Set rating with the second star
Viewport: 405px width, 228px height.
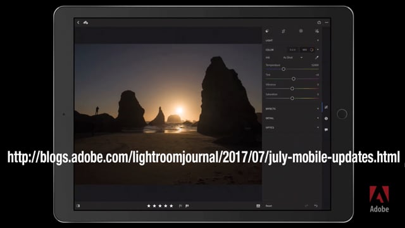[x=154, y=206]
